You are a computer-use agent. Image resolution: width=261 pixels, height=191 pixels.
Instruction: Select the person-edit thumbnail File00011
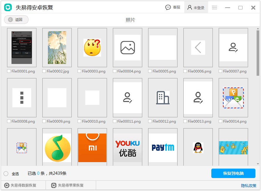click(x=128, y=98)
